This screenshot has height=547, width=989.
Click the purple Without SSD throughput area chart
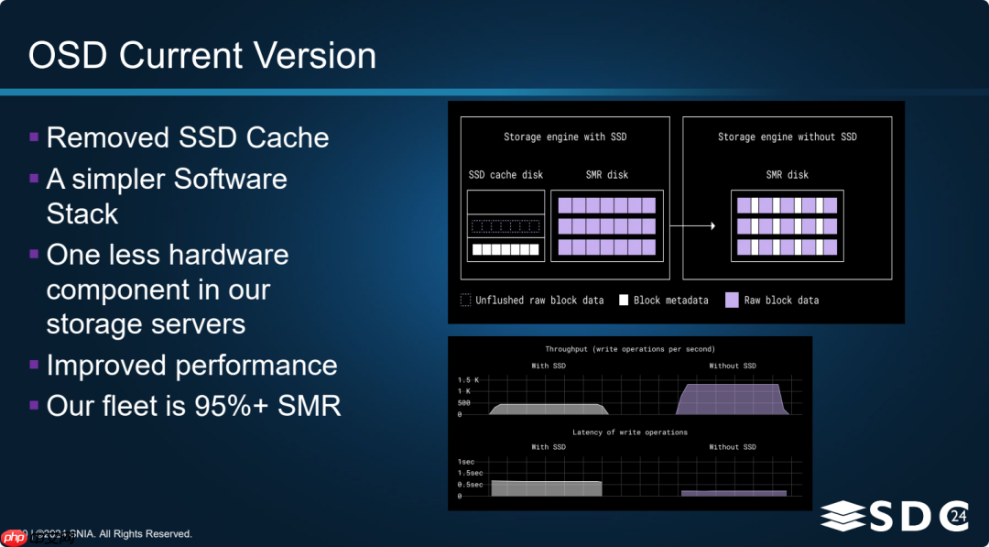click(732, 399)
